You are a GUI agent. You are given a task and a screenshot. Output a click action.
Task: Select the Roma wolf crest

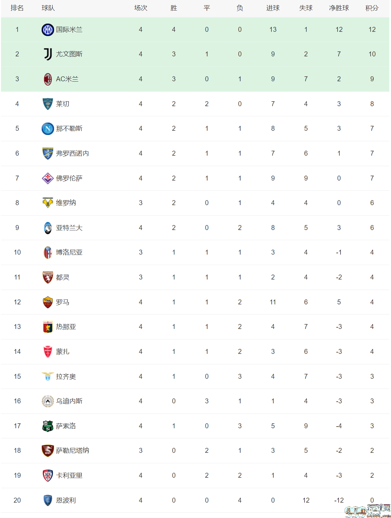[48, 302]
